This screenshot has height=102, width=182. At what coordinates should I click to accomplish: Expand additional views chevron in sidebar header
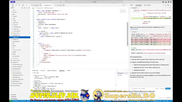tap(26, 5)
